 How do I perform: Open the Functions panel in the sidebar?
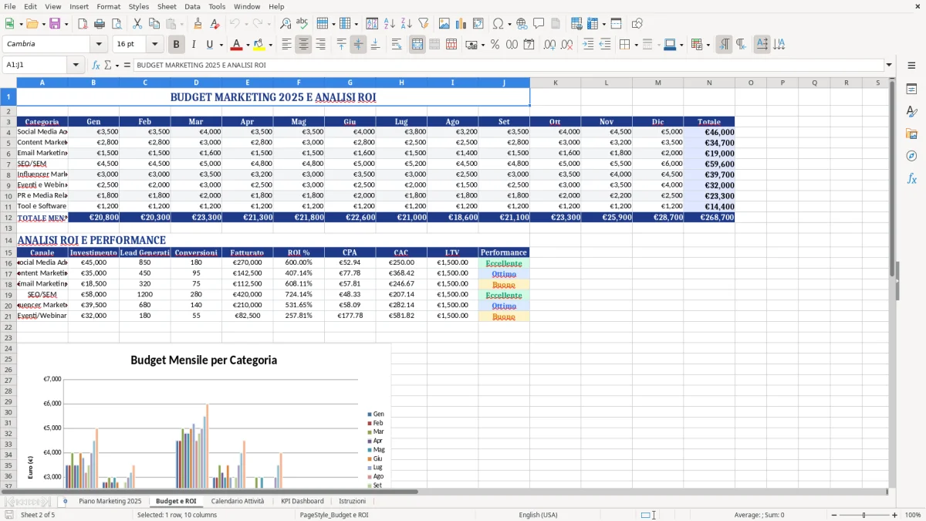pyautogui.click(x=911, y=178)
